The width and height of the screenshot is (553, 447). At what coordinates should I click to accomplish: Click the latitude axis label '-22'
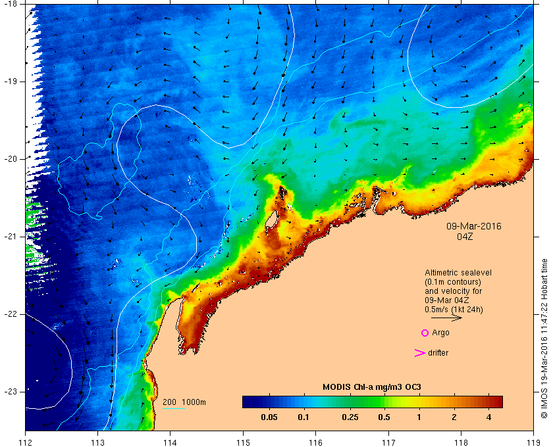[10, 314]
